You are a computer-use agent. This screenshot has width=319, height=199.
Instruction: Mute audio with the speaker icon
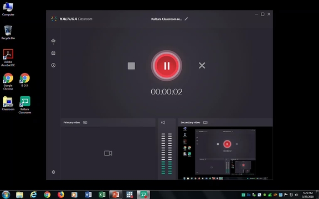(163, 123)
